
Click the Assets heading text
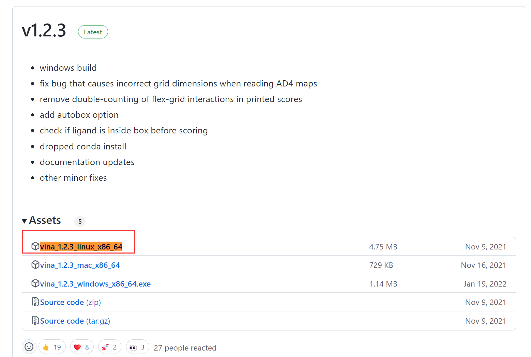click(45, 220)
